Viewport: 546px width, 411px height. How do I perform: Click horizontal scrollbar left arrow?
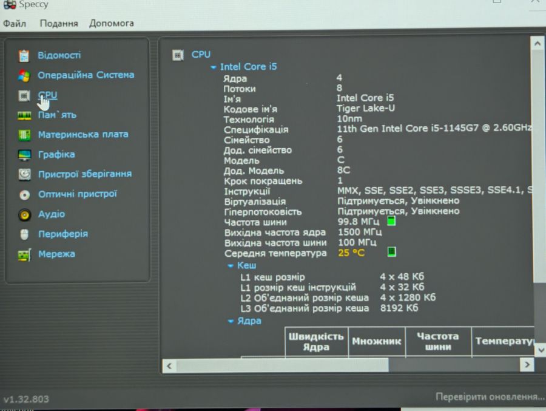pyautogui.click(x=169, y=365)
